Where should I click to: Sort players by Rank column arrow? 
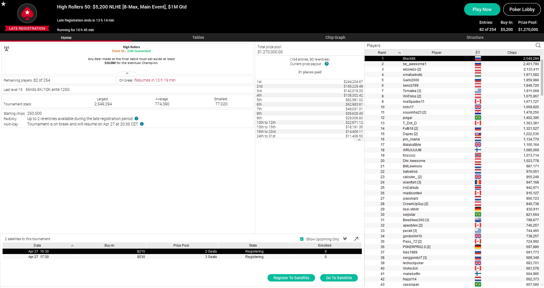tap(399, 53)
